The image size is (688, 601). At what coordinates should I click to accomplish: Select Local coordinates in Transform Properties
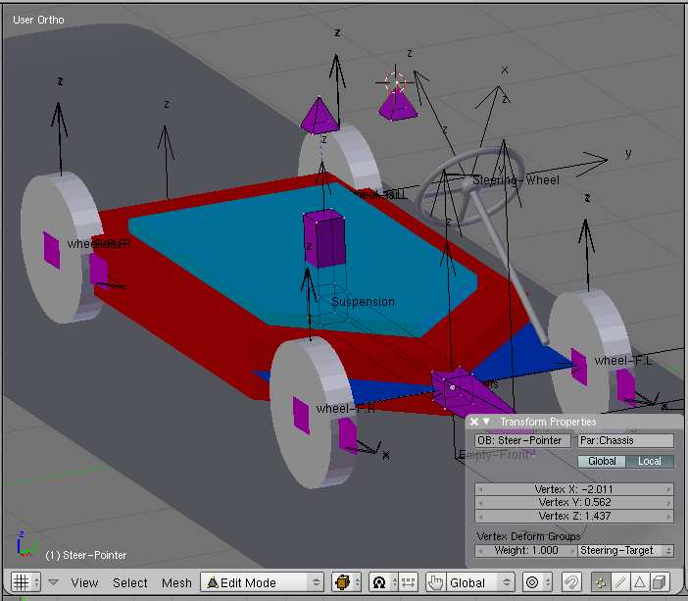click(x=650, y=461)
